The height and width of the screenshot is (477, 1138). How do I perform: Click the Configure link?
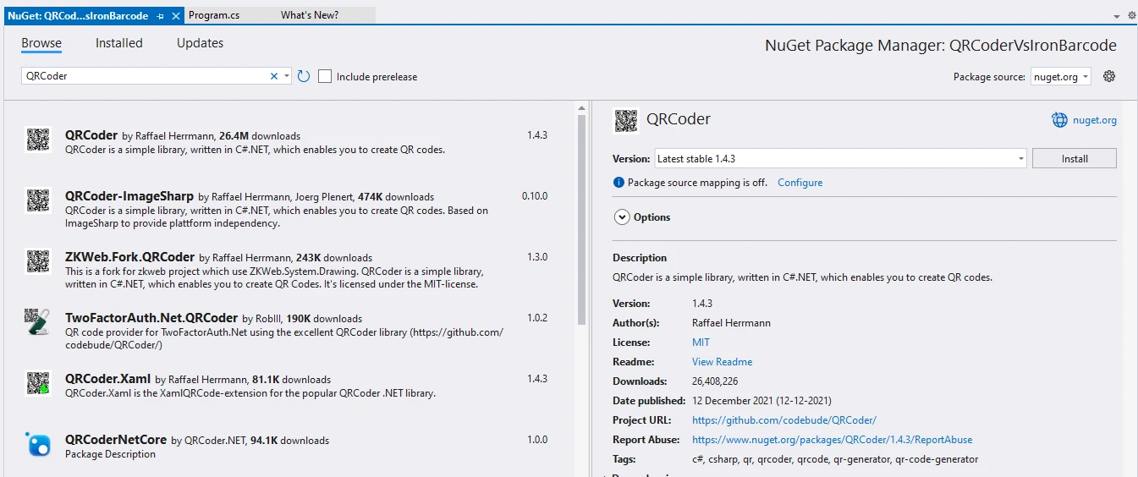click(800, 183)
